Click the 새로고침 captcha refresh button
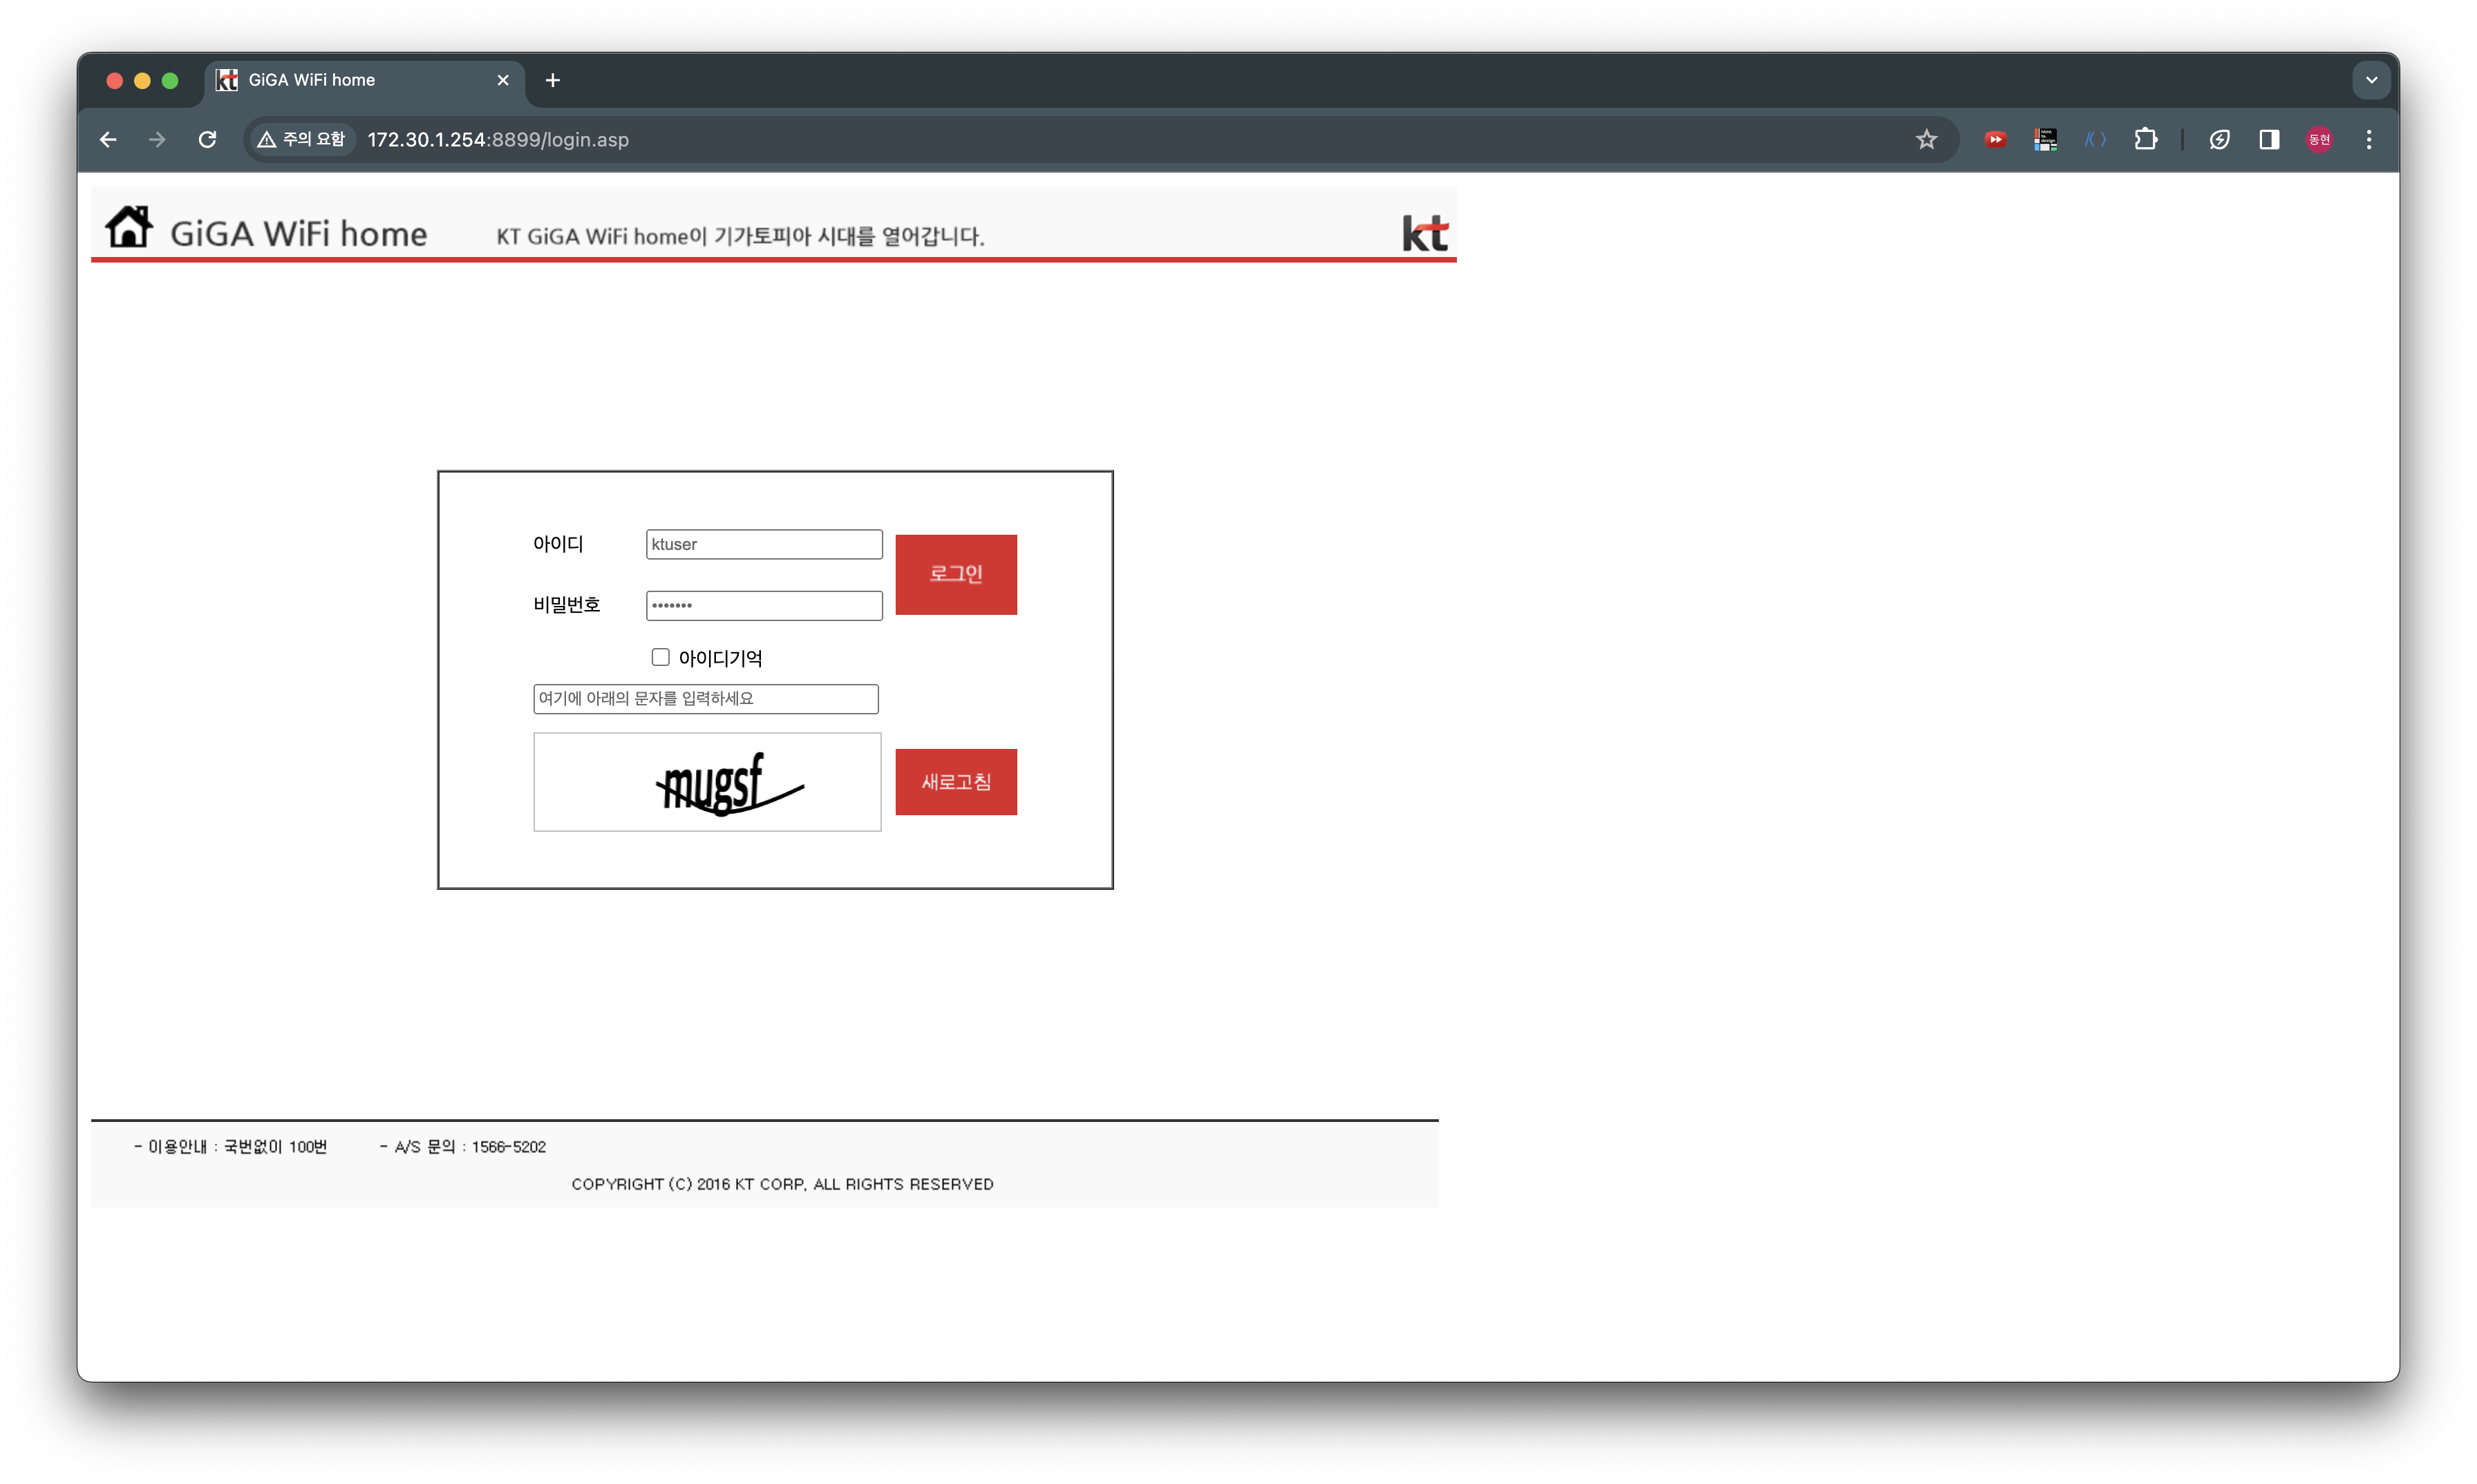2477x1484 pixels. click(955, 782)
